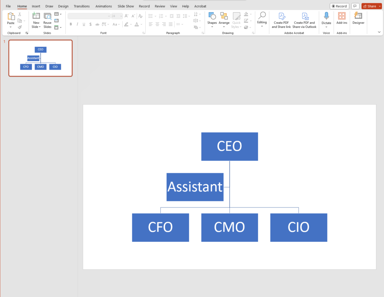
Task: Apply Underline to text
Action: coord(84,24)
